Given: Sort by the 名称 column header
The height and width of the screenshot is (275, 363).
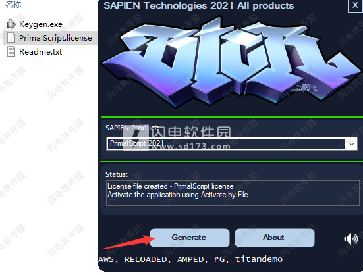Looking at the screenshot, I should (x=13, y=4).
